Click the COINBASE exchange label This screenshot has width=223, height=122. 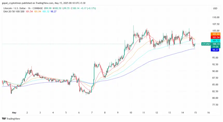[38, 8]
